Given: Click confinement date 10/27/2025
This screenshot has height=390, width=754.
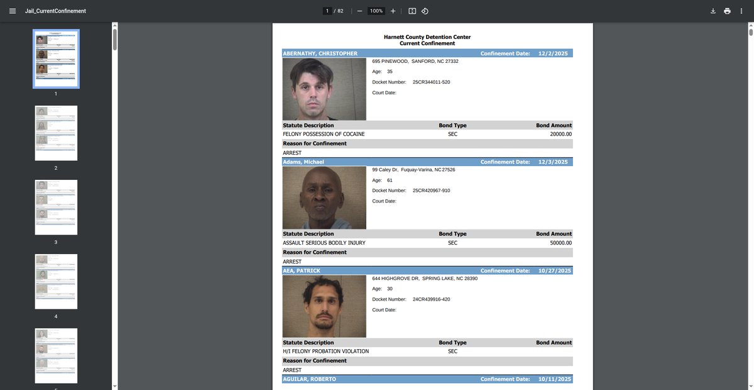Looking at the screenshot, I should 555,270.
